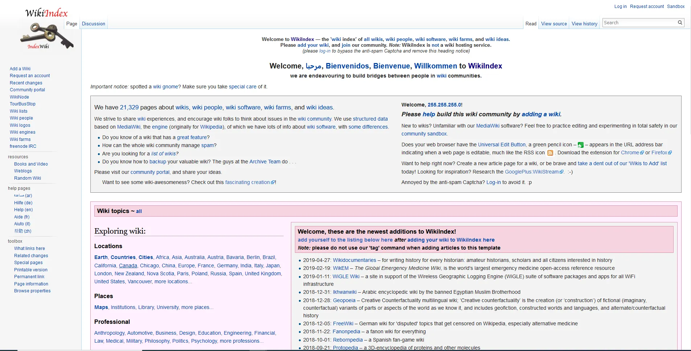Click the external link icon after 'fascinating creation'

[x=273, y=182]
